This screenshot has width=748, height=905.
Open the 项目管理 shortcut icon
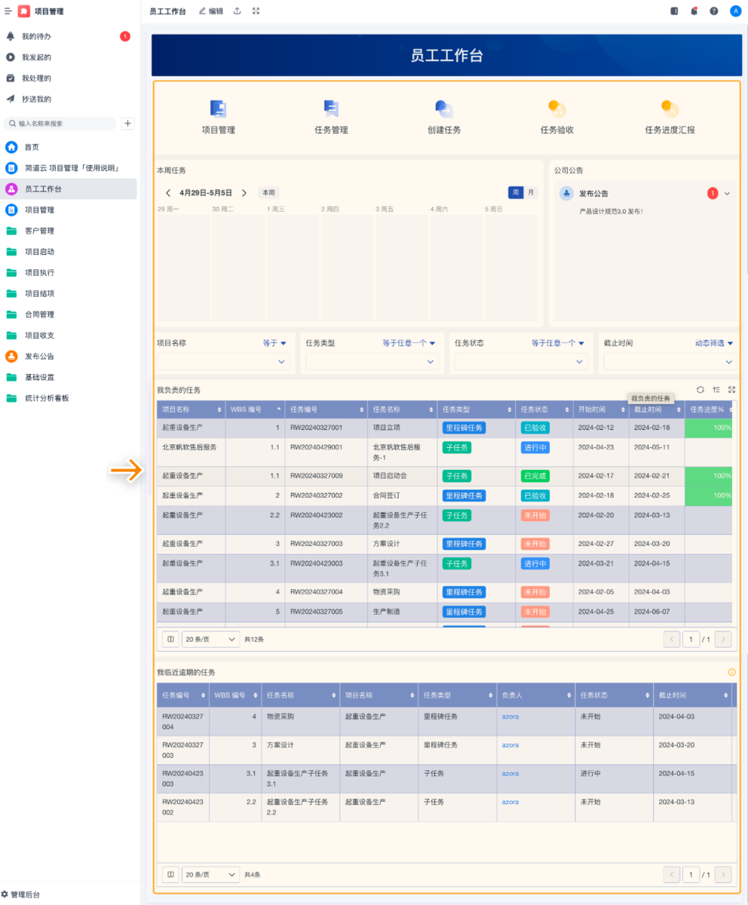click(x=218, y=109)
